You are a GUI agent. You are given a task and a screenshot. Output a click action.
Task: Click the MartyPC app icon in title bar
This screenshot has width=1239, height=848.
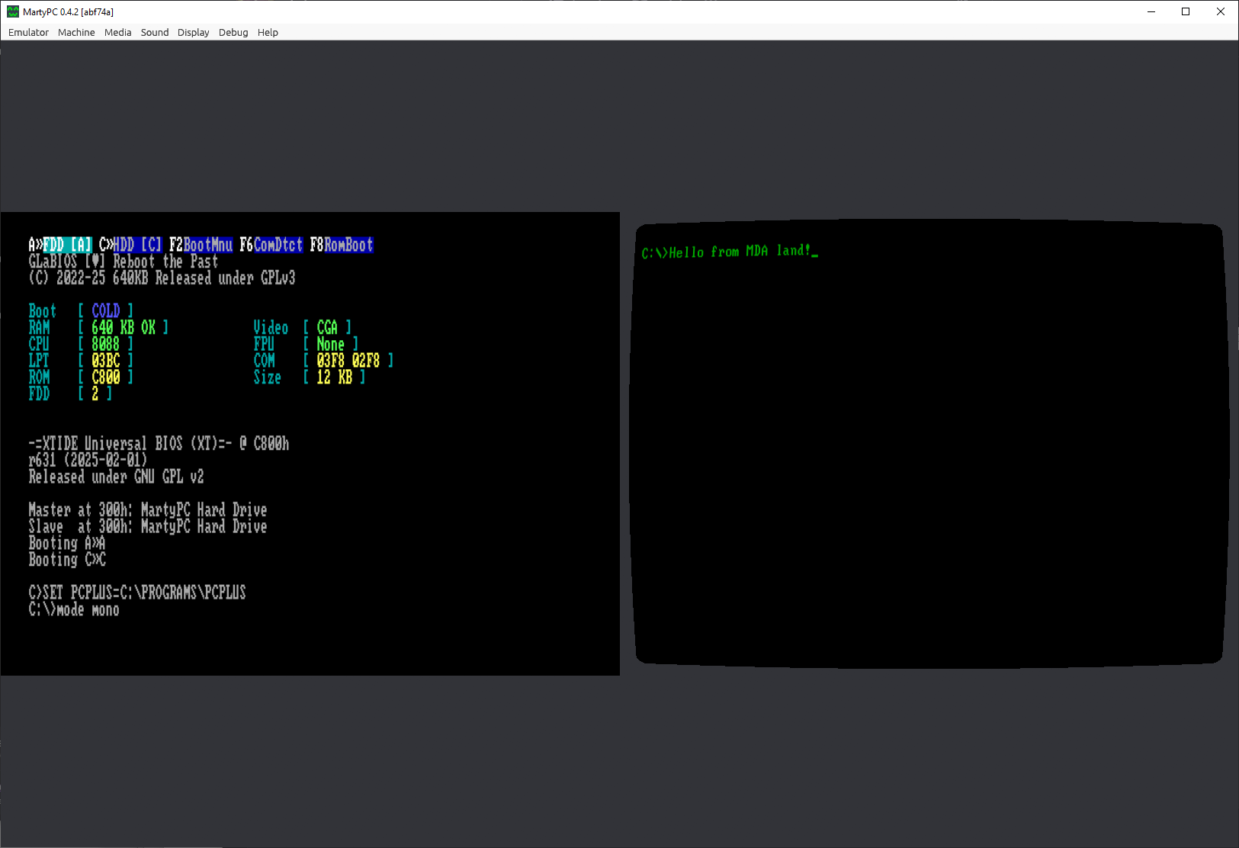(13, 11)
